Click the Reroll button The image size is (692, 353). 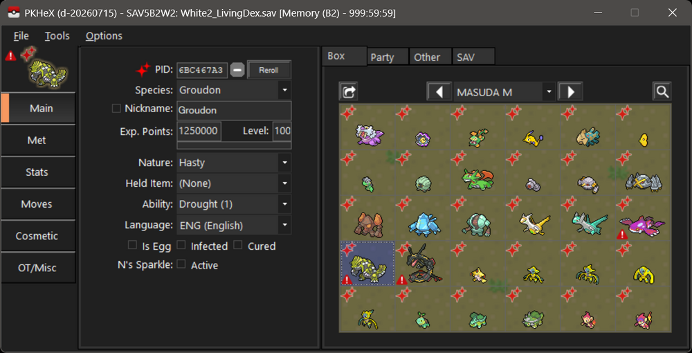268,70
